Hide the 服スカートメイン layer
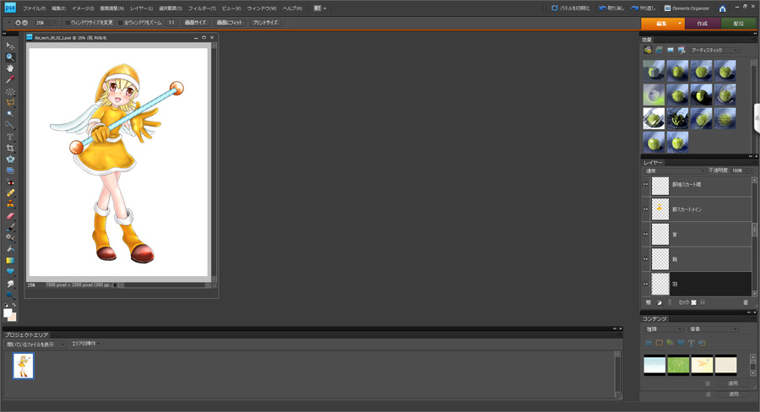The height and width of the screenshot is (412, 760). click(x=646, y=209)
